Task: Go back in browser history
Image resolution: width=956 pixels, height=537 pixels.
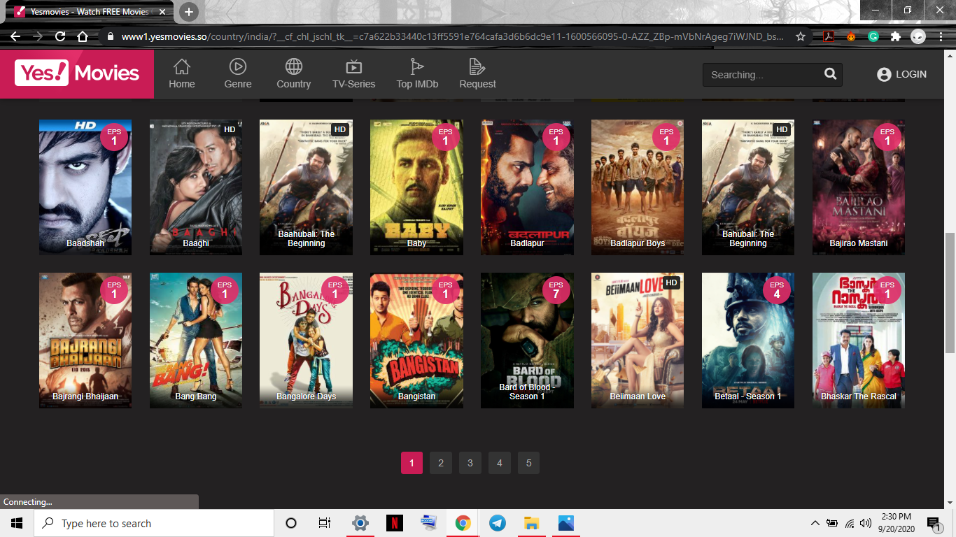Action: 15,36
